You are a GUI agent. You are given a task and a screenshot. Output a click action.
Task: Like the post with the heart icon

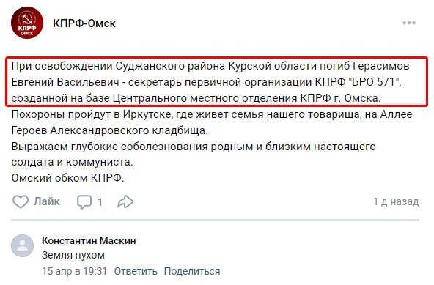21,201
